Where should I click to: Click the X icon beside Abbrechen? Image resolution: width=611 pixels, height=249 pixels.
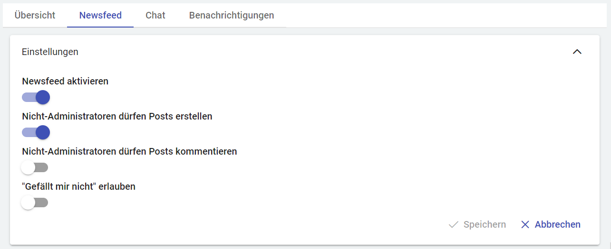[525, 224]
